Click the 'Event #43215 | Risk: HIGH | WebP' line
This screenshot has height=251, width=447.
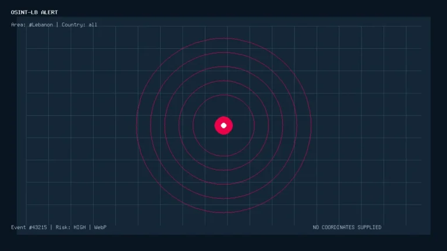59,227
